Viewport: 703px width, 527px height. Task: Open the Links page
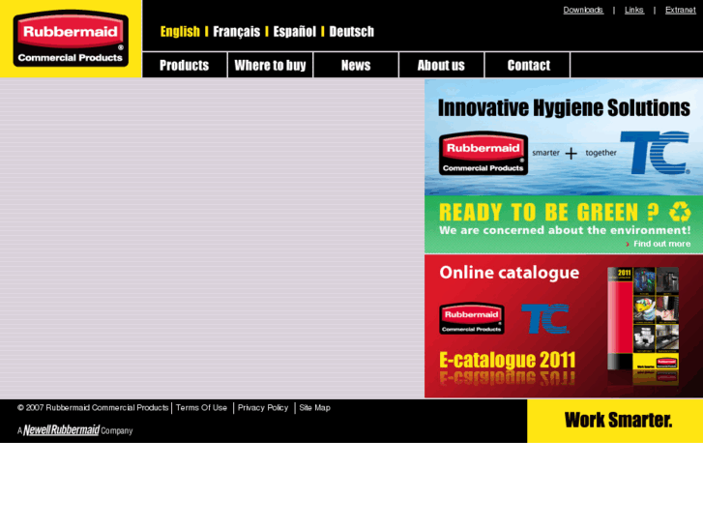coord(634,10)
